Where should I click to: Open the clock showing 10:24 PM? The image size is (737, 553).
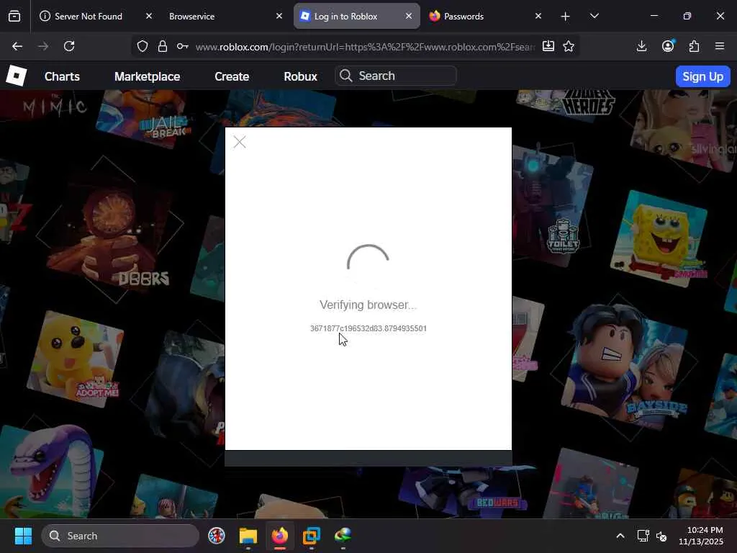[700, 536]
